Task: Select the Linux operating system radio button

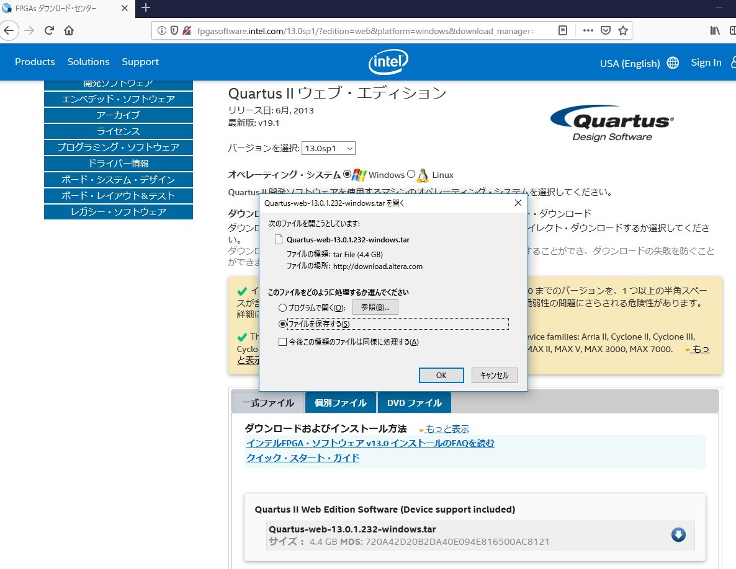Action: tap(411, 174)
